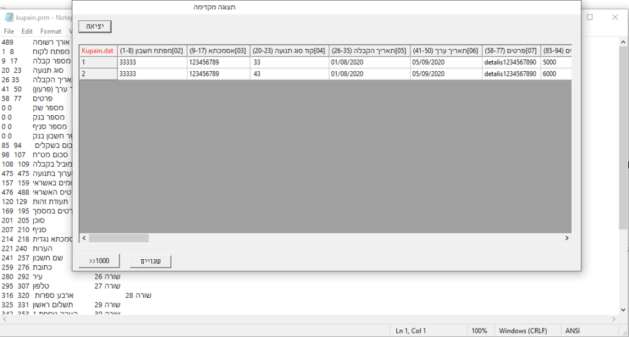This screenshot has height=337, width=629.
Task: Click Notepad vertical scrollbar down arrow
Action: coord(623,310)
